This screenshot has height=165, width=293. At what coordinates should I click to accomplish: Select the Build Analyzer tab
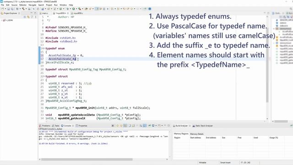point(180,126)
